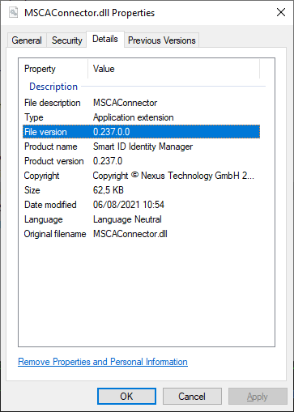Select the Product name row label
The height and width of the screenshot is (412, 294).
(x=51, y=147)
